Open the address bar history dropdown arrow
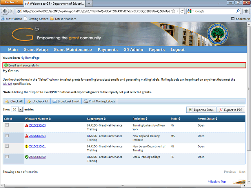251x188 pixels. coord(178,11)
